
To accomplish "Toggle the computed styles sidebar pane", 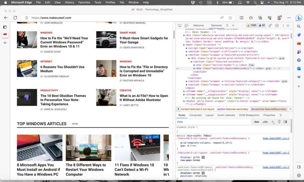I will tap(286, 122).
